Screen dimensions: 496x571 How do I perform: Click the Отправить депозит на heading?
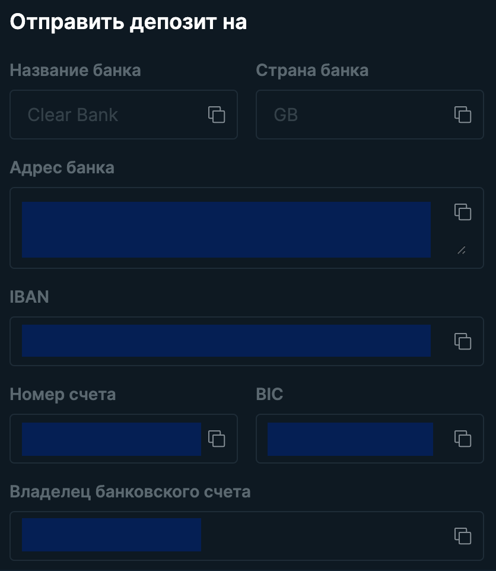coord(129,22)
